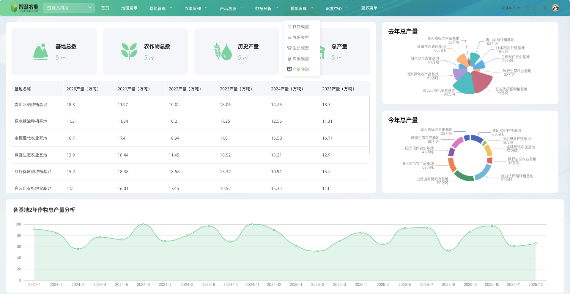Open the font size icon
The width and height of the screenshot is (570, 294).
[x=545, y=8]
